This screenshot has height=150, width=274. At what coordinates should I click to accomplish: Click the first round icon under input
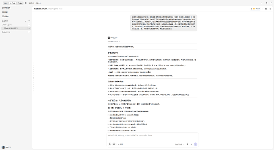(110, 144)
